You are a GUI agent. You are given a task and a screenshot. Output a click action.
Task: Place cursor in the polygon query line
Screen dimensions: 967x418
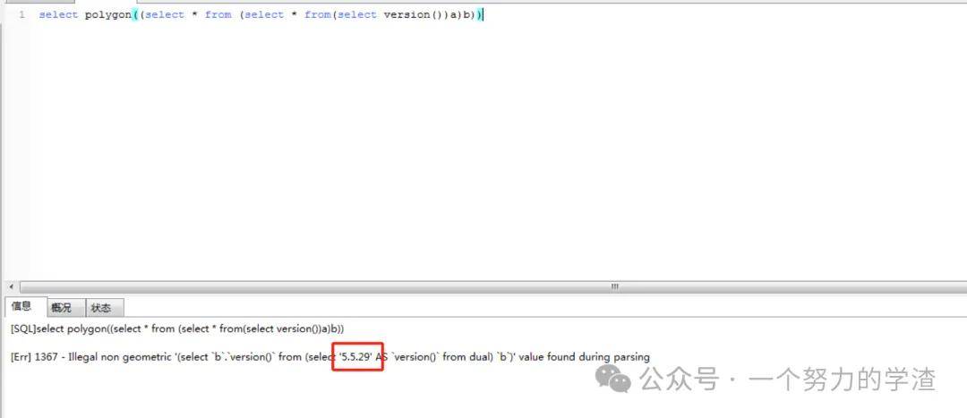click(261, 15)
